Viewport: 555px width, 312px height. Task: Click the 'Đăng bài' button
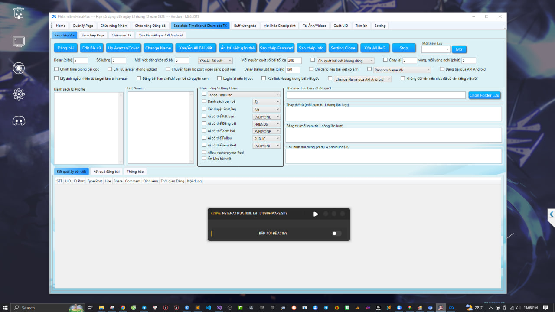[x=65, y=48]
